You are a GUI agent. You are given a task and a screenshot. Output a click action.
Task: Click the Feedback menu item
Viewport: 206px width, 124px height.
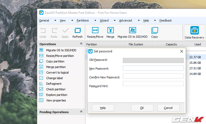point(165,21)
